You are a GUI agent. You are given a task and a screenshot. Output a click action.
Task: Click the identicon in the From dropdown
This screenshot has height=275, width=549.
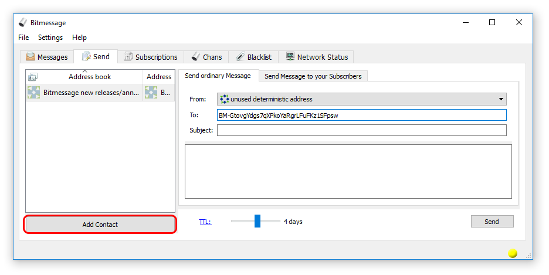point(224,99)
